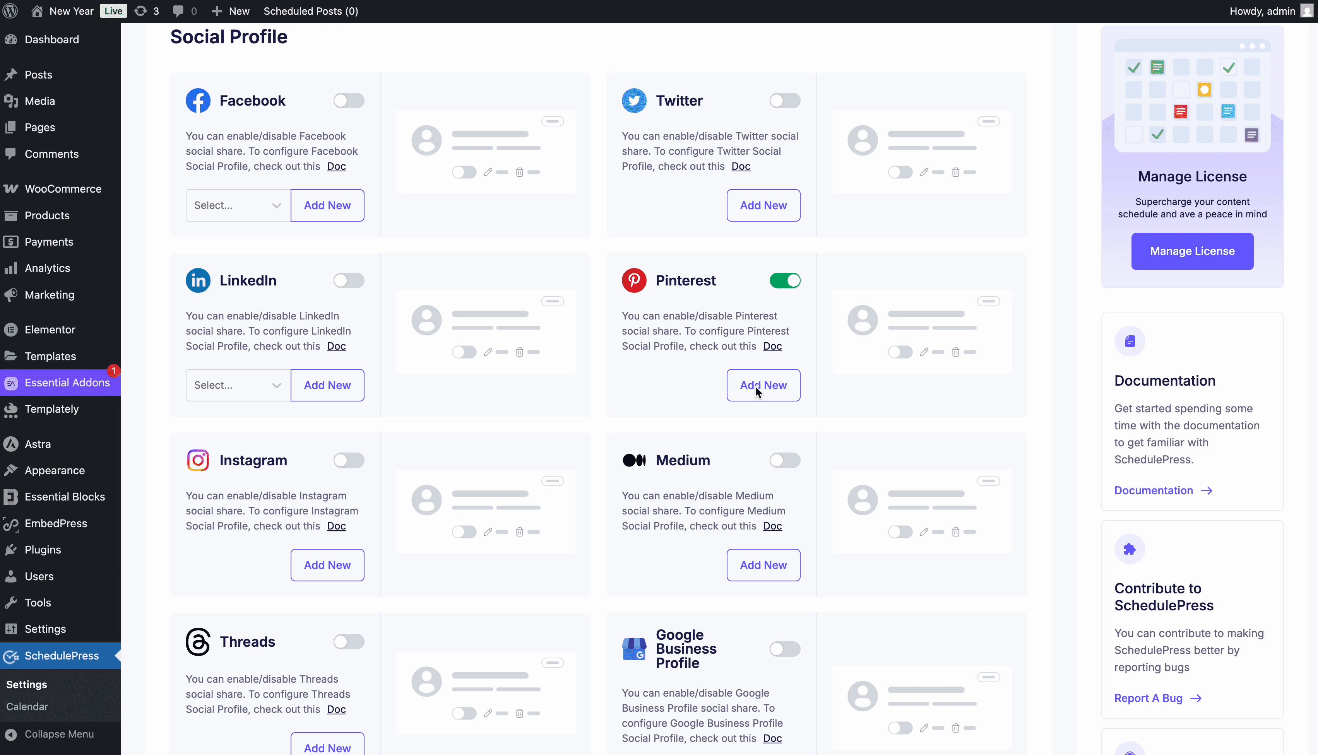Disable the Pinterest social share toggle
1318x755 pixels.
[x=785, y=280]
